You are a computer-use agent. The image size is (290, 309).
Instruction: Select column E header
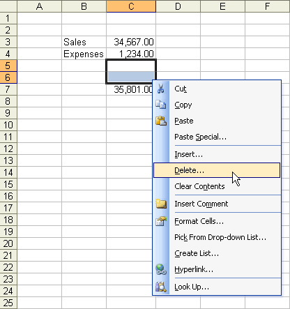point(222,6)
